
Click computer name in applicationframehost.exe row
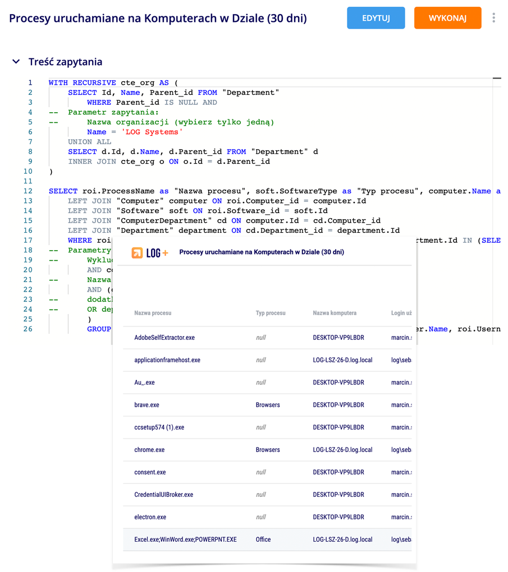click(342, 360)
